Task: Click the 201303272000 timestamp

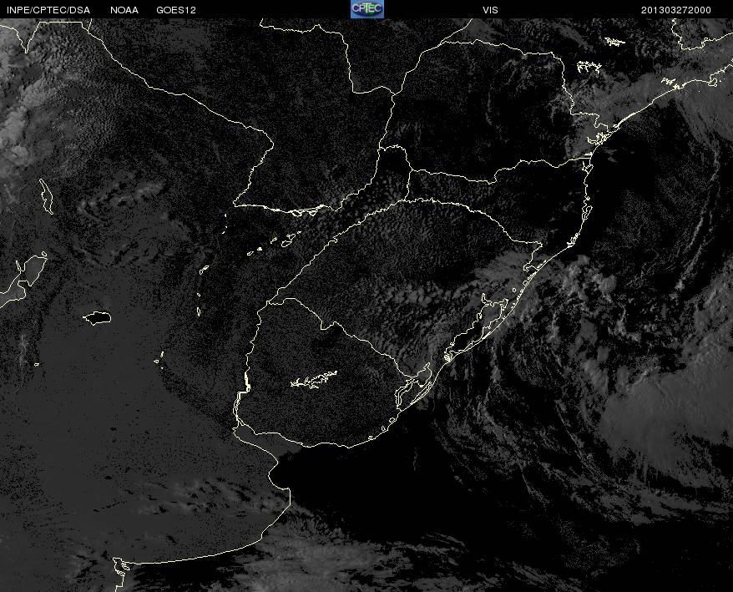Action: pyautogui.click(x=676, y=10)
